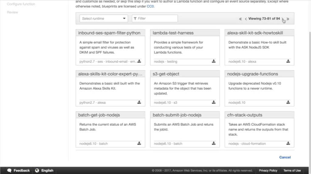The height and width of the screenshot is (174, 311).
Task: Download the alexa-skill-kit-sdk-howtoskill blueprint
Action: pos(288,61)
